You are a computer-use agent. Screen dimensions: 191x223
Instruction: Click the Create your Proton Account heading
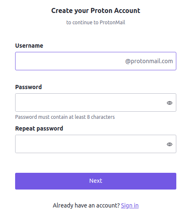tap(96, 11)
